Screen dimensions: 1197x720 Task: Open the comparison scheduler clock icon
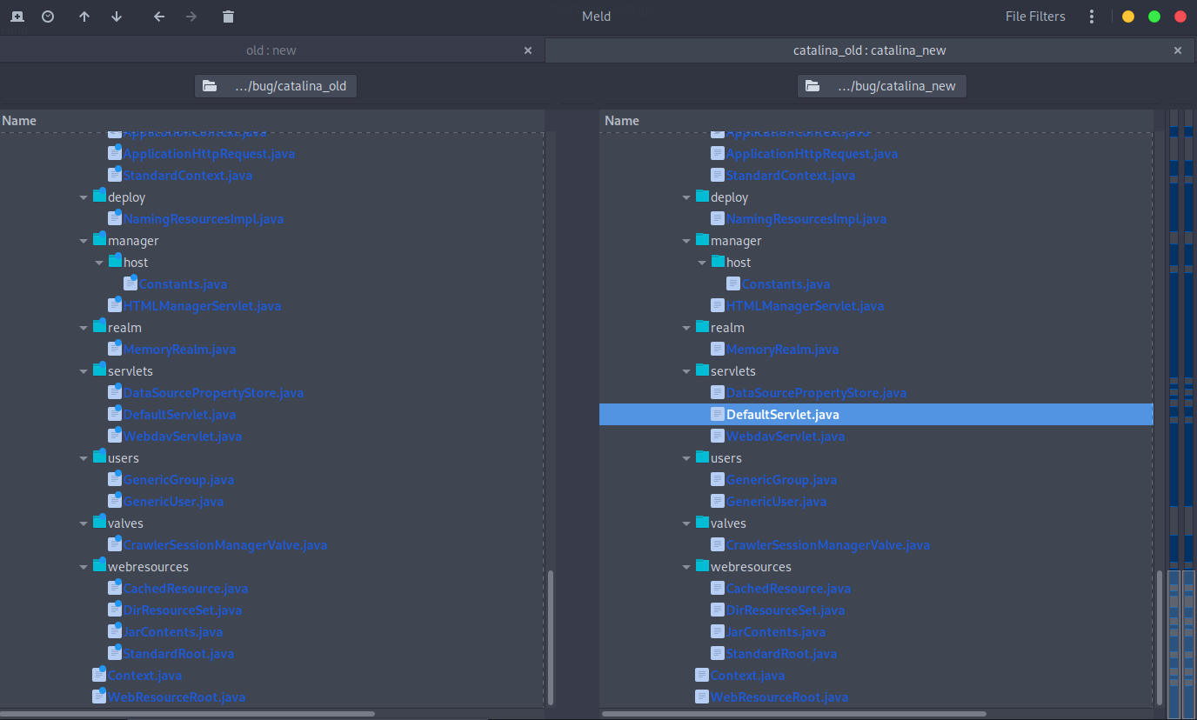click(x=48, y=16)
